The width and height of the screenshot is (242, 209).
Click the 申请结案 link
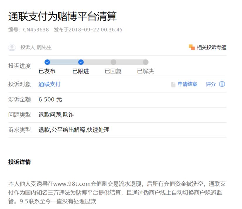point(188,84)
